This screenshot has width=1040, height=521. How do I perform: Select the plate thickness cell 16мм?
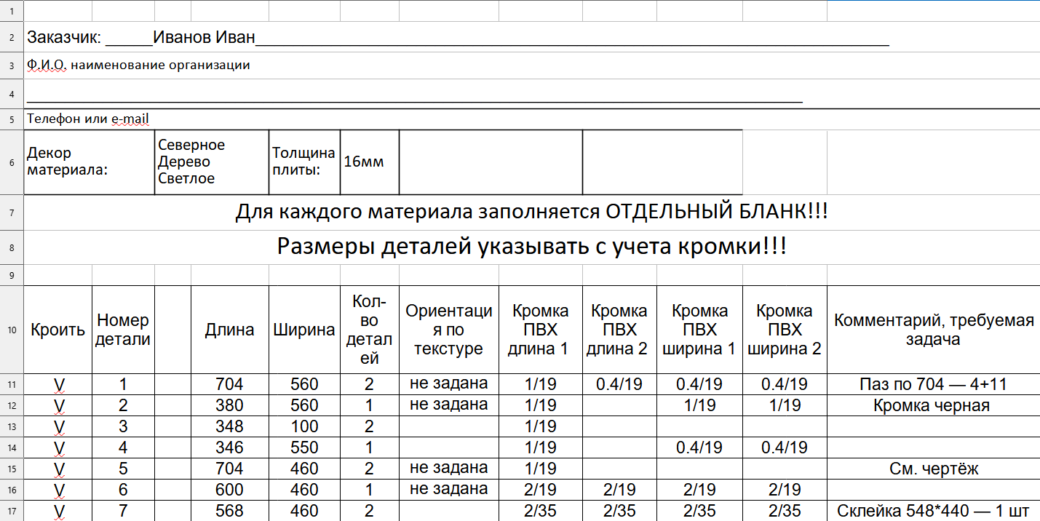click(x=368, y=162)
